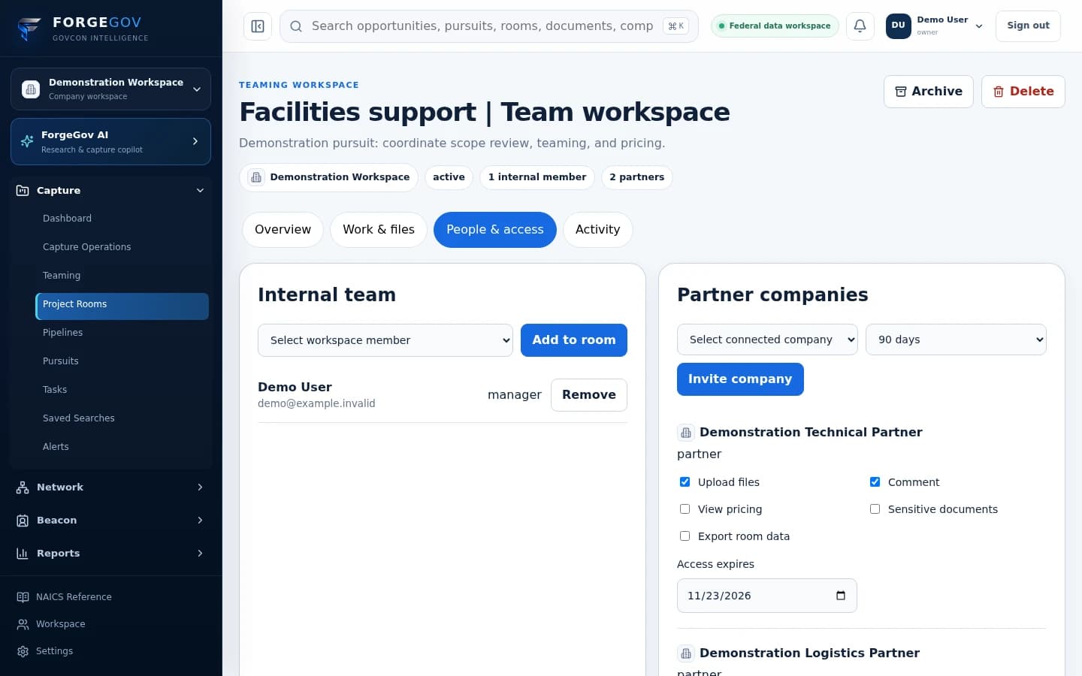Click the Network section icon
Image resolution: width=1082 pixels, height=676 pixels.
[23, 487]
